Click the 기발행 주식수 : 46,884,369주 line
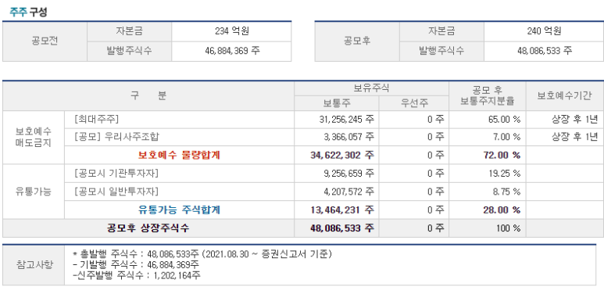 click(136, 265)
